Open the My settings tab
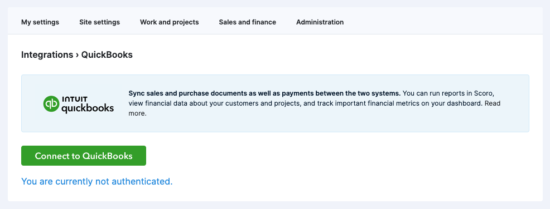Image resolution: width=550 pixels, height=209 pixels. click(x=40, y=22)
